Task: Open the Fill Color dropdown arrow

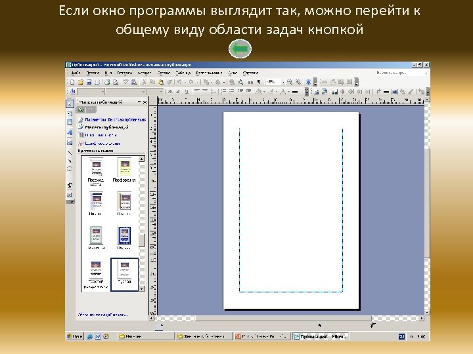Action: point(265,92)
